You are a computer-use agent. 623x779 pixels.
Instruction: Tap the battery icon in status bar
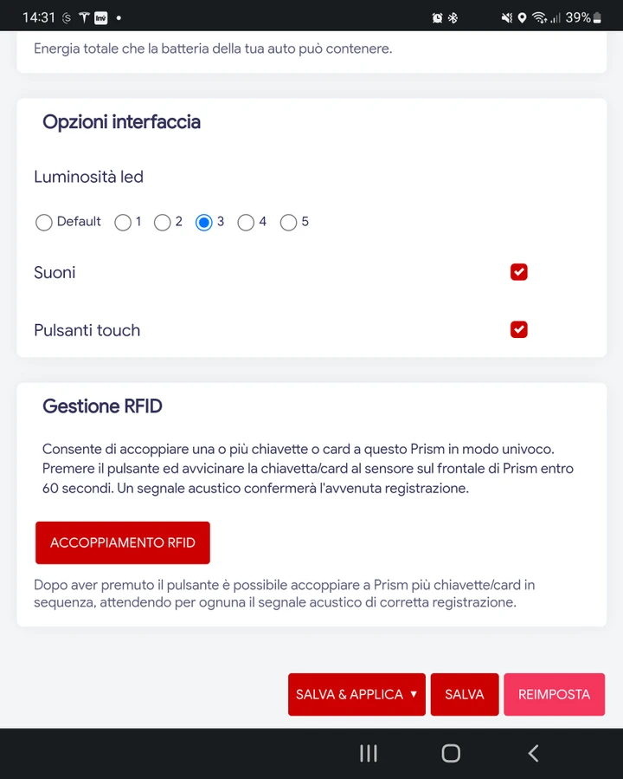click(x=597, y=18)
